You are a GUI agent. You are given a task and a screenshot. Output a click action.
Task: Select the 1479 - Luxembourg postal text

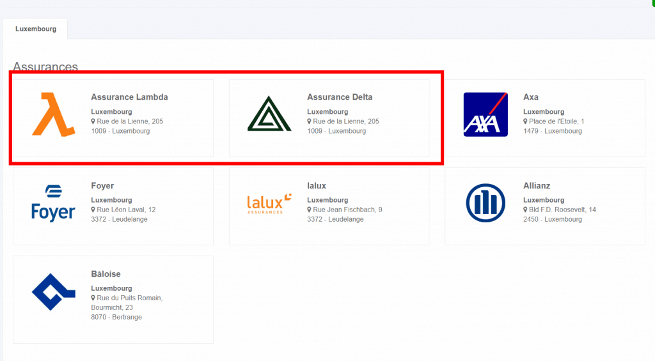tap(552, 131)
